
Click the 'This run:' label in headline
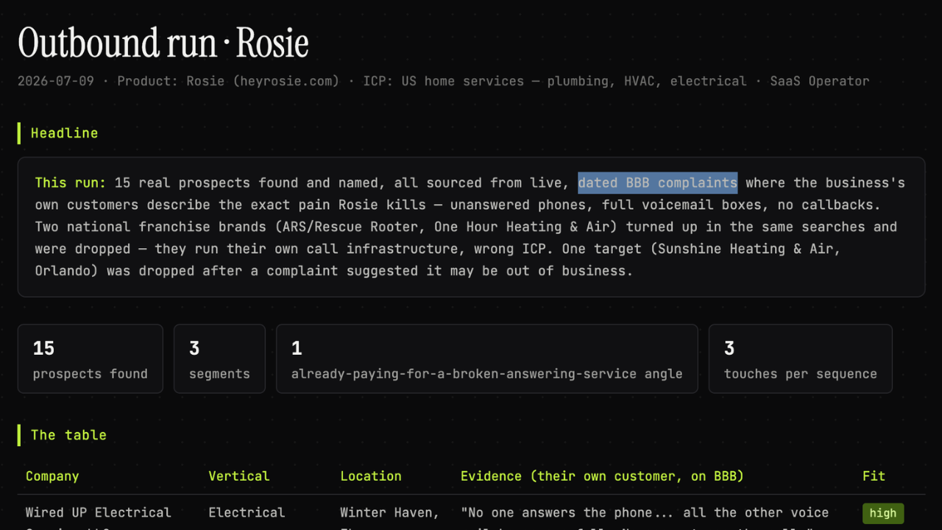pyautogui.click(x=71, y=183)
